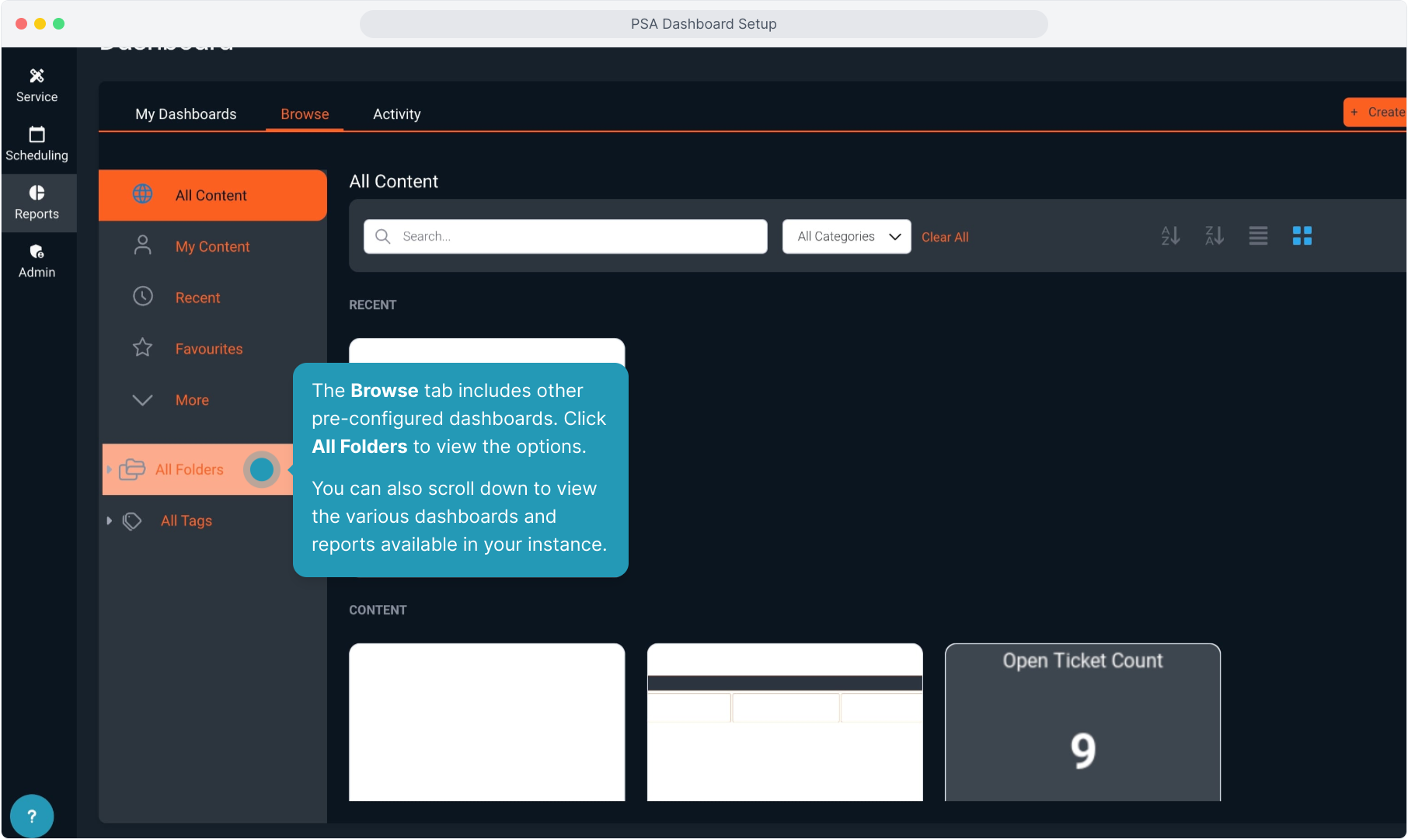
Task: Click the All Tags tag icon
Action: [132, 520]
